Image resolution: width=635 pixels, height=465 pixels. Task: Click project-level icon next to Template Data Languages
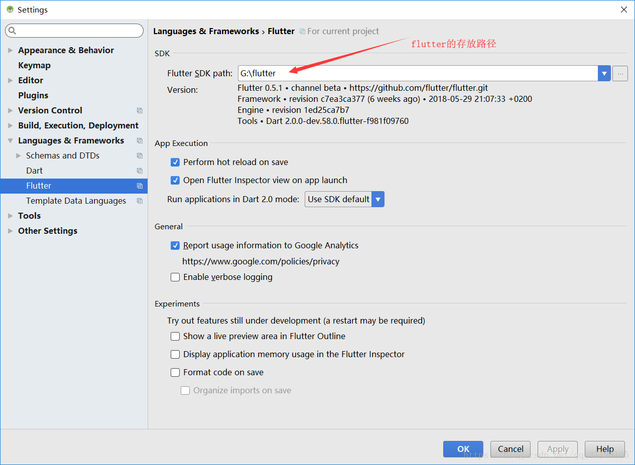140,201
